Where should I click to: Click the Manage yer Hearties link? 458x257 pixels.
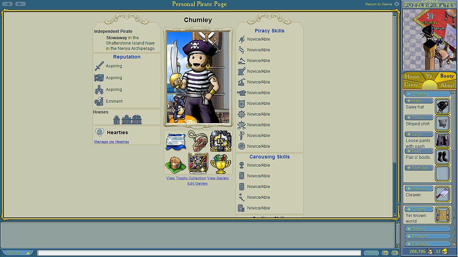[x=112, y=142]
